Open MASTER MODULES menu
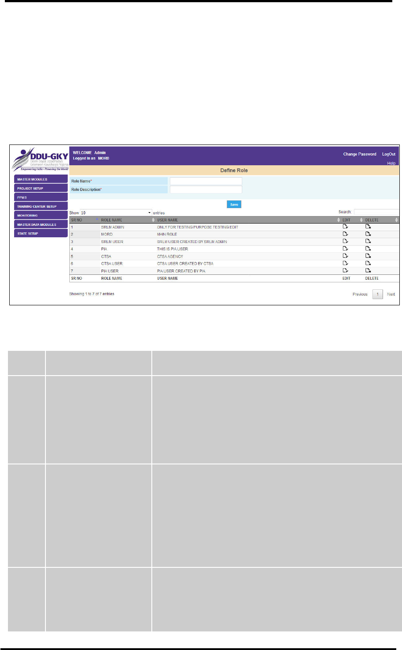Image resolution: width=402 pixels, height=650 pixels. point(41,179)
